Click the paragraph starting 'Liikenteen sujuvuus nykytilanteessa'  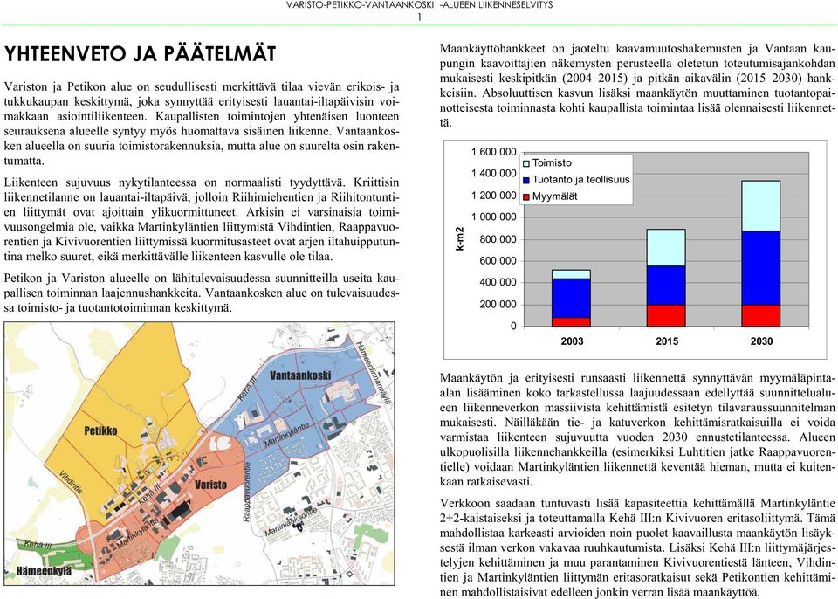click(202, 219)
